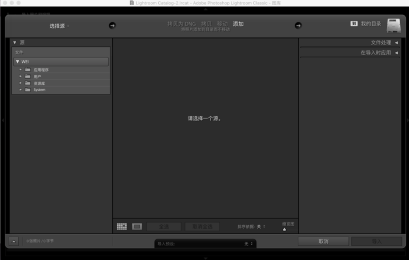This screenshot has width=409, height=260.
Task: Select the 拷贝为 DNG import mode
Action: [181, 24]
